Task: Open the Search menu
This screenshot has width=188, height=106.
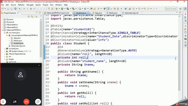Action: [38, 5]
